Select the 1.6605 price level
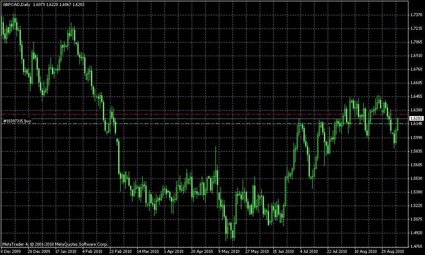 [x=416, y=82]
